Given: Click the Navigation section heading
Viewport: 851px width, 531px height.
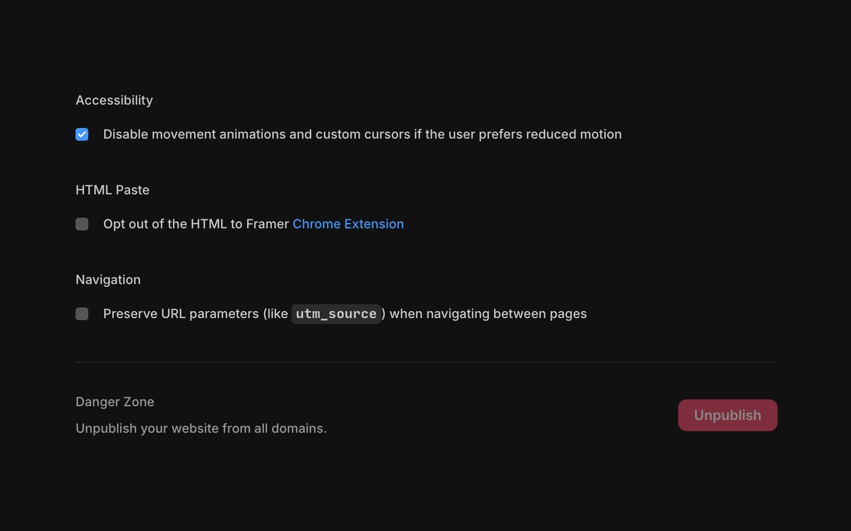Looking at the screenshot, I should click(109, 280).
